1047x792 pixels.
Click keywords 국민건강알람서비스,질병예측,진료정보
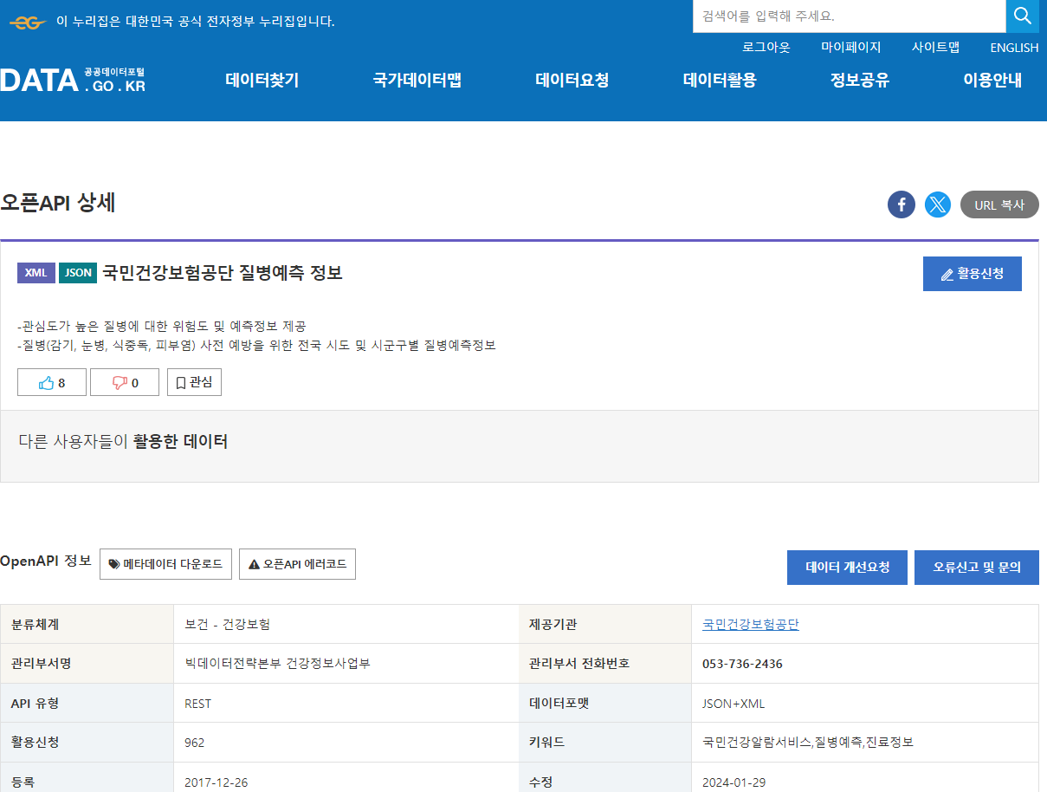[808, 743]
